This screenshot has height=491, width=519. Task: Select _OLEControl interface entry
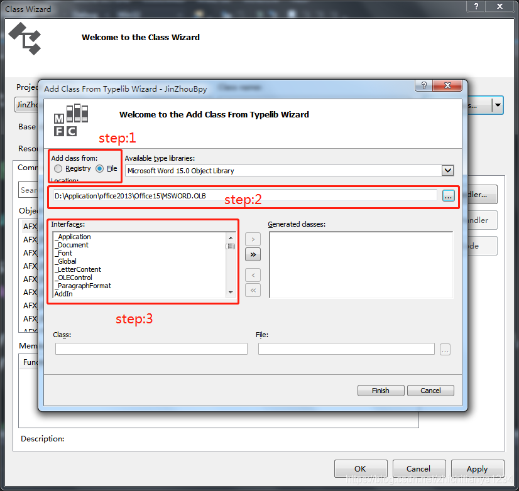pyautogui.click(x=74, y=278)
